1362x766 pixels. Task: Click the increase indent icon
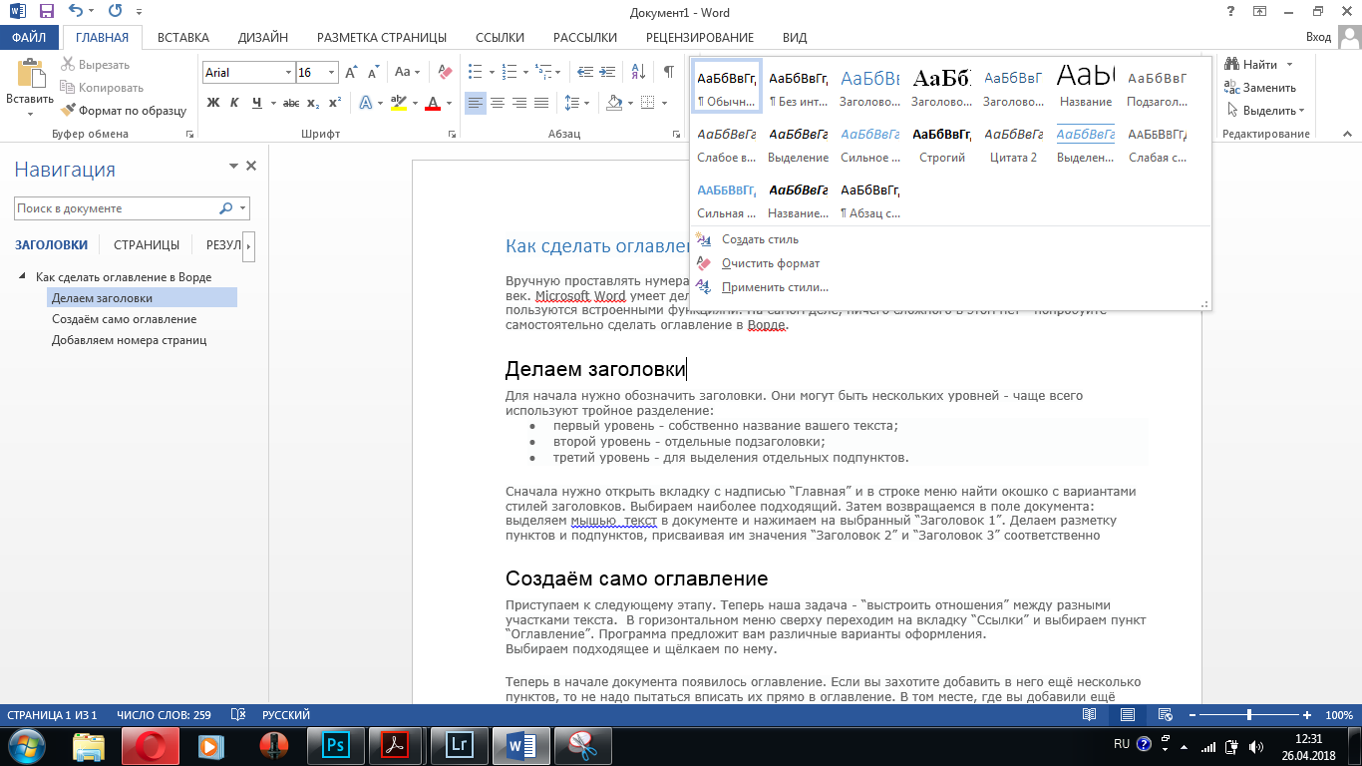tap(605, 72)
